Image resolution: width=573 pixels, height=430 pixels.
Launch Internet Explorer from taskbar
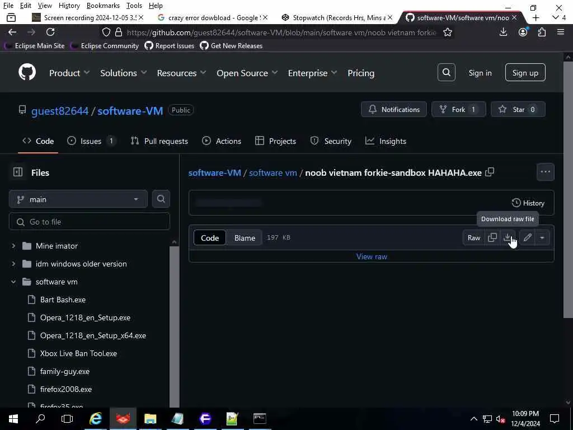pyautogui.click(x=95, y=419)
